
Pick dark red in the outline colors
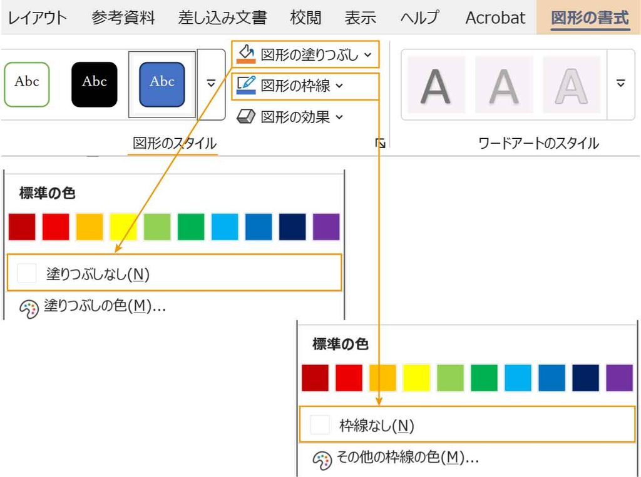315,378
